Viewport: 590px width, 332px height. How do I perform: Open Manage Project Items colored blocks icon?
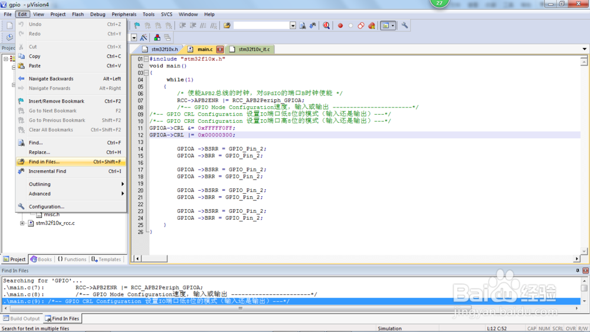[x=157, y=38]
